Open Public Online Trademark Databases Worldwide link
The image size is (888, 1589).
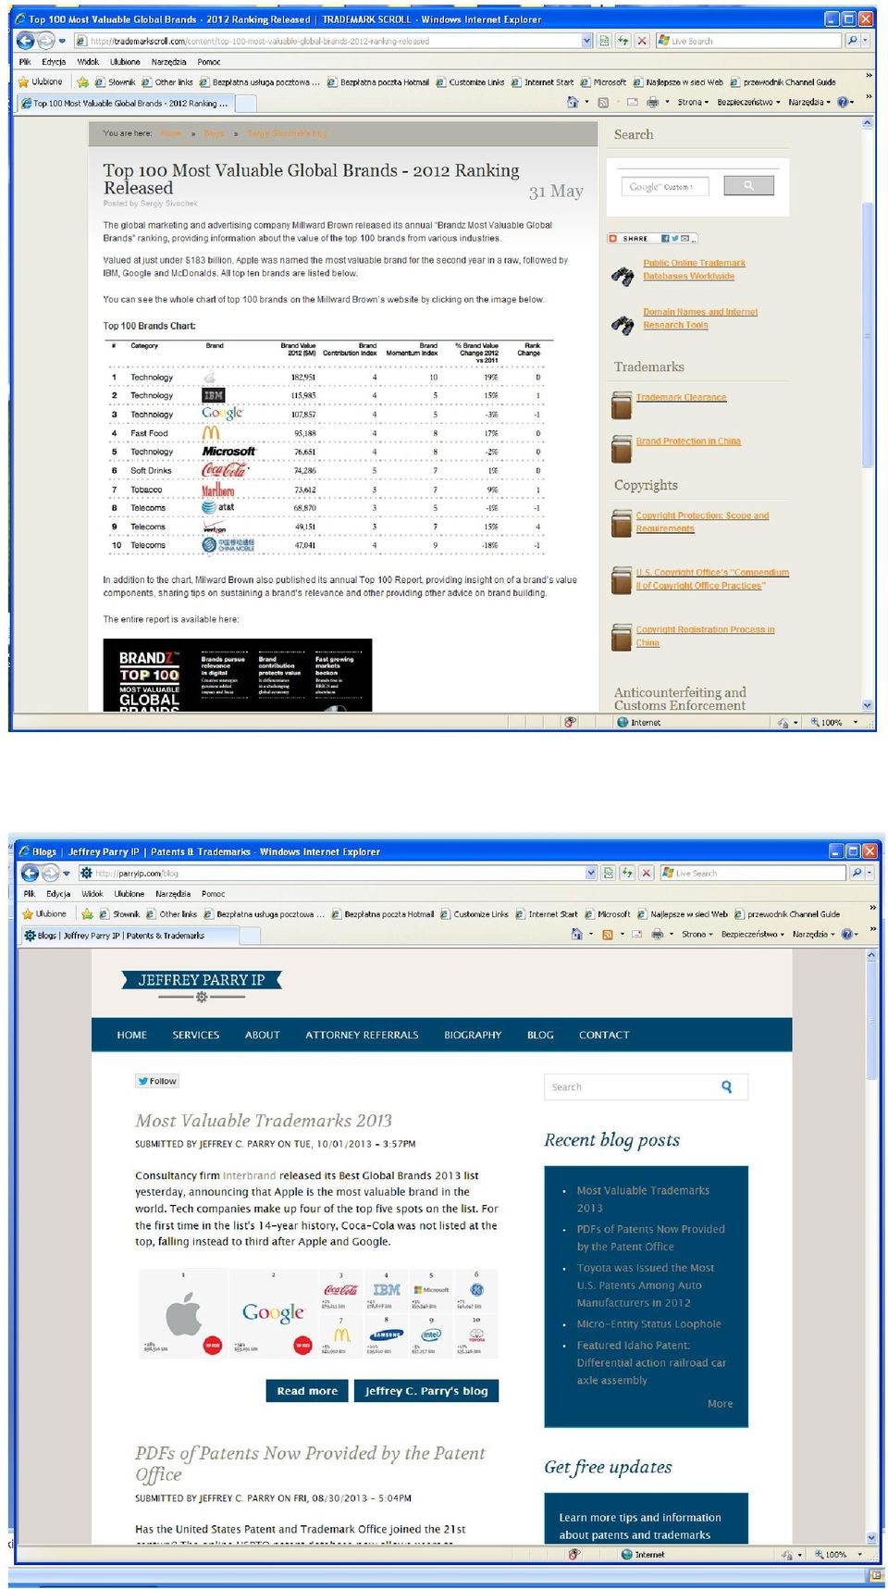694,269
